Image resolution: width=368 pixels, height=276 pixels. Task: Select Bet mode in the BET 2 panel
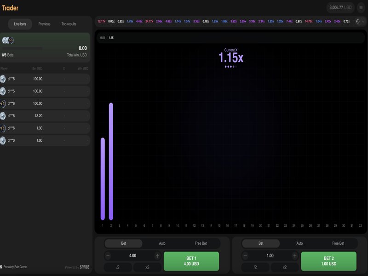(261, 243)
